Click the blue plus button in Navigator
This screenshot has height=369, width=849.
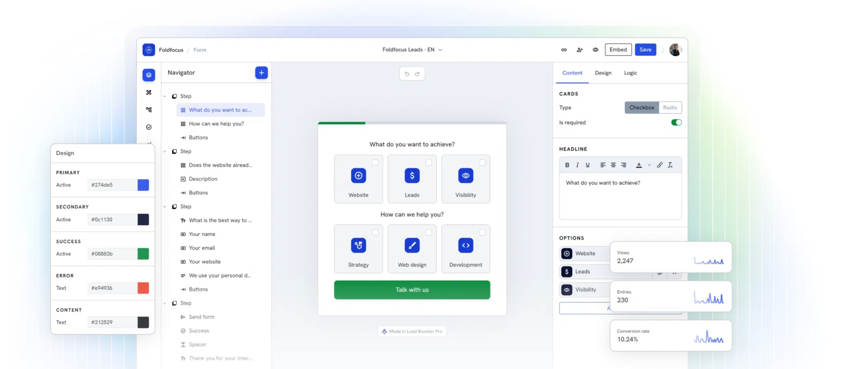(x=261, y=73)
